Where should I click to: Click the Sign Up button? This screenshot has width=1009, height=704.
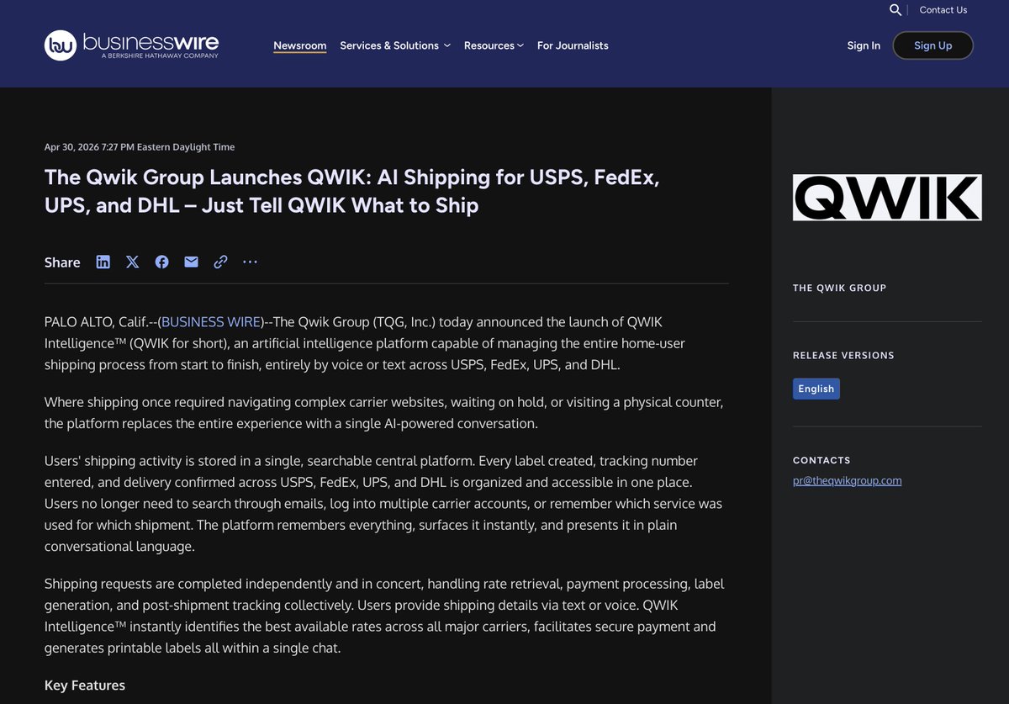(x=933, y=45)
